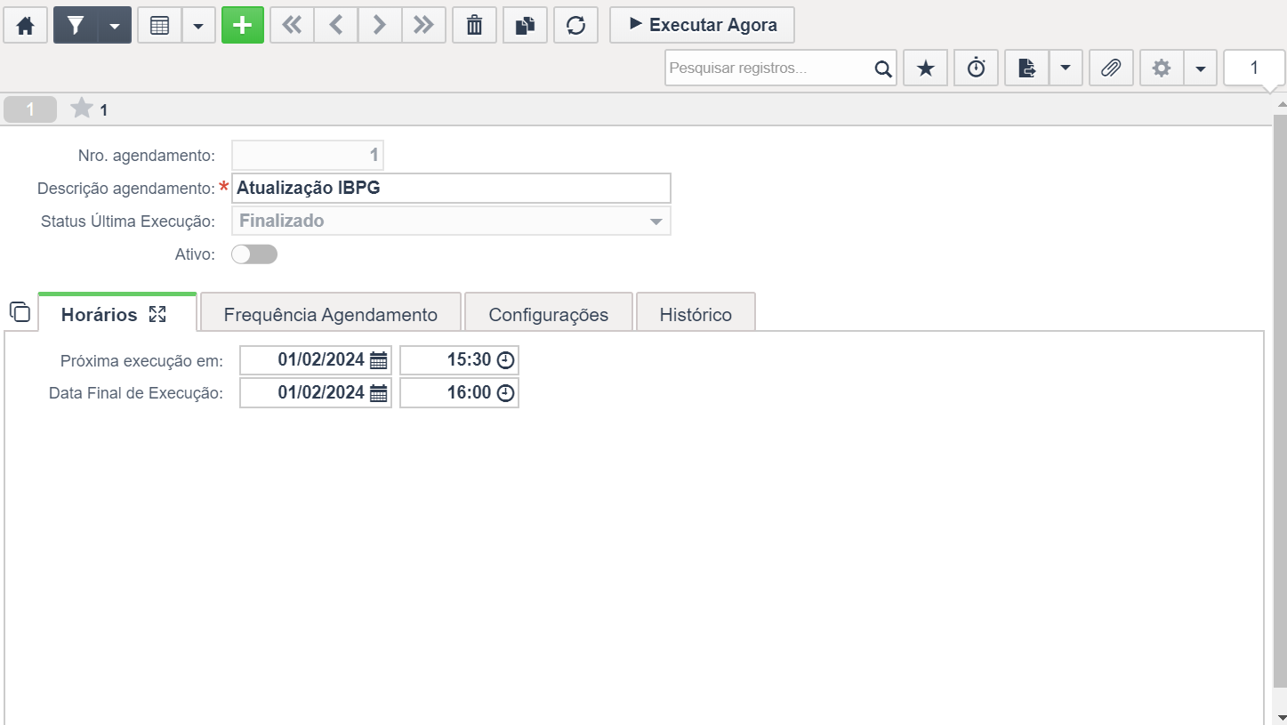Go to the home screen icon

pyautogui.click(x=26, y=25)
